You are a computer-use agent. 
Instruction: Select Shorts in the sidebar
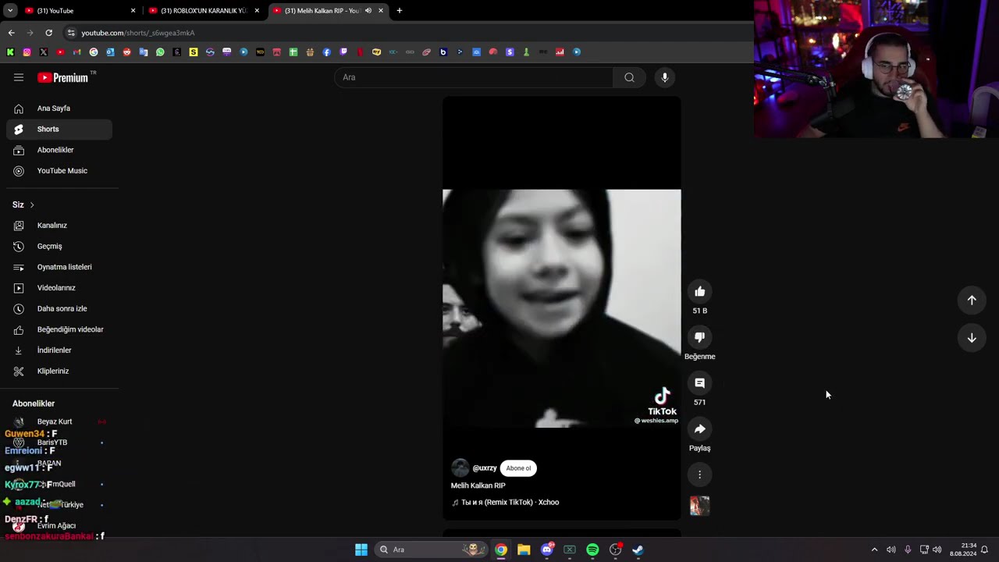coord(59,129)
